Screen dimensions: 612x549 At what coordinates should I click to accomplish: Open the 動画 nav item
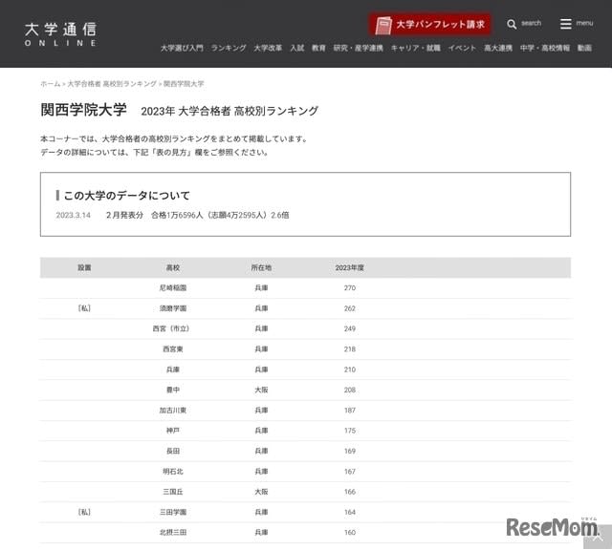pyautogui.click(x=584, y=48)
